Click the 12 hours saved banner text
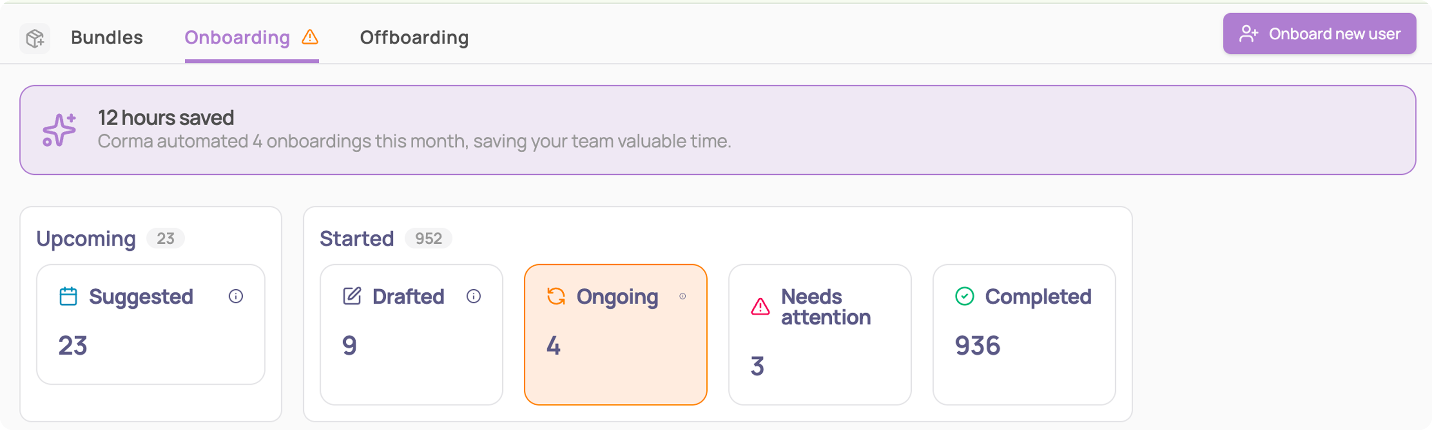 coord(166,118)
